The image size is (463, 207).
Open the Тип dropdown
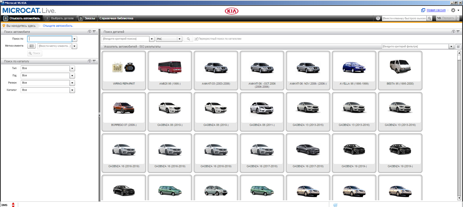(x=72, y=68)
